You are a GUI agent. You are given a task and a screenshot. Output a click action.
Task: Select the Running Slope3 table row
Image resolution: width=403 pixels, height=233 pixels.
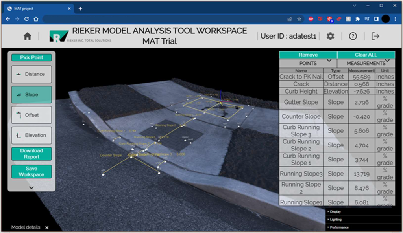pyautogui.click(x=337, y=174)
